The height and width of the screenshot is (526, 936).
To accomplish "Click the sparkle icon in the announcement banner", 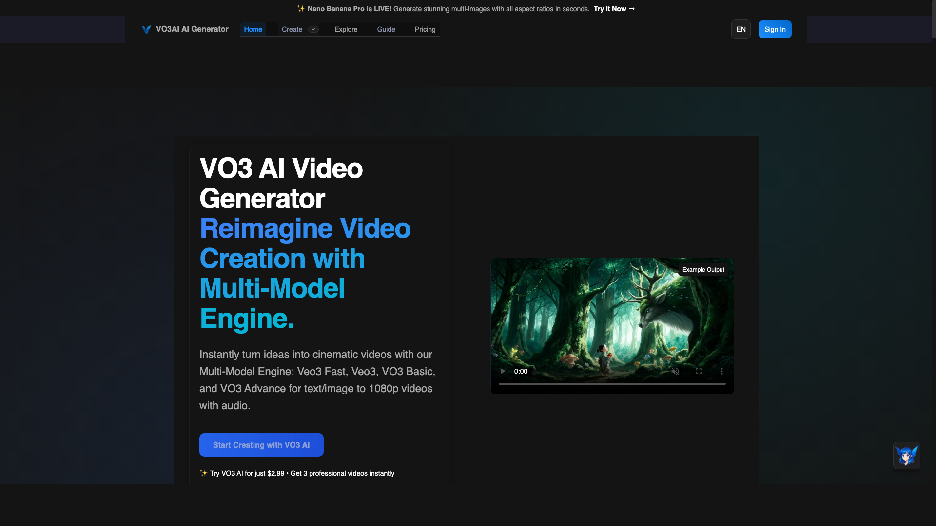I will tap(301, 8).
